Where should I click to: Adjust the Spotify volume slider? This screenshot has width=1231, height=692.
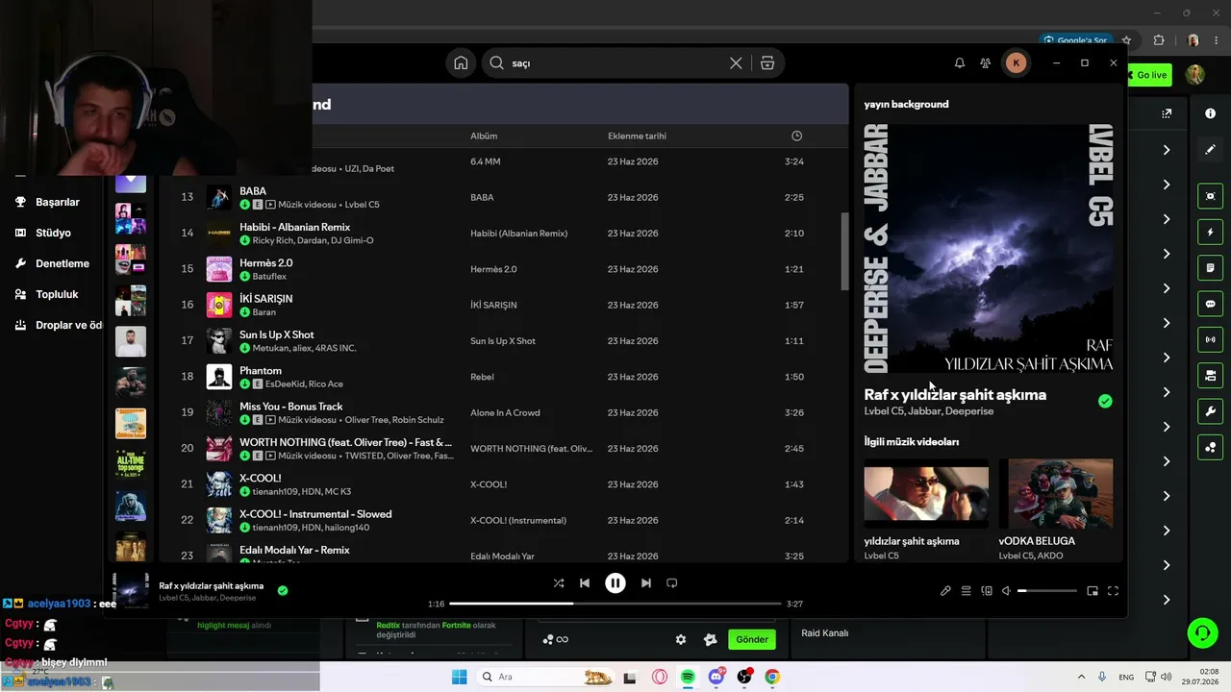(x=1047, y=591)
